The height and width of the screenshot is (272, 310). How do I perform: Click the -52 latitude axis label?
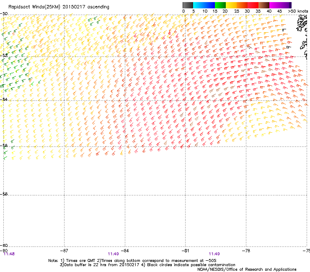tap(4, 56)
